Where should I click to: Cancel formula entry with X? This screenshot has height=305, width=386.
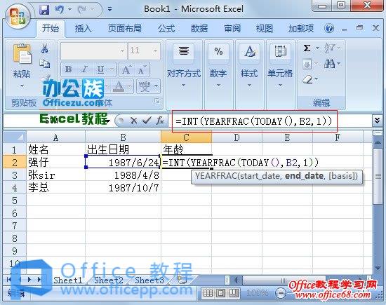[x=133, y=121]
